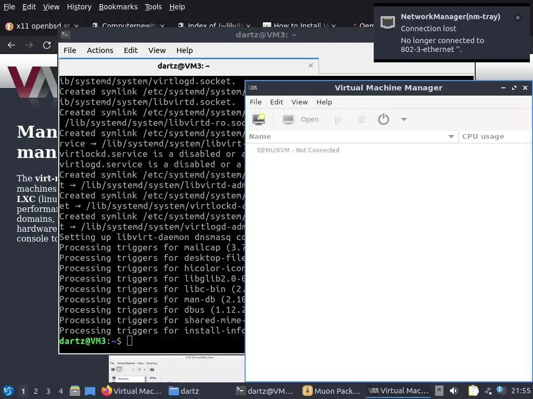Viewport: 533px width, 399px height.
Task: Open the Name column sort dropdown arrow
Action: coord(451,137)
